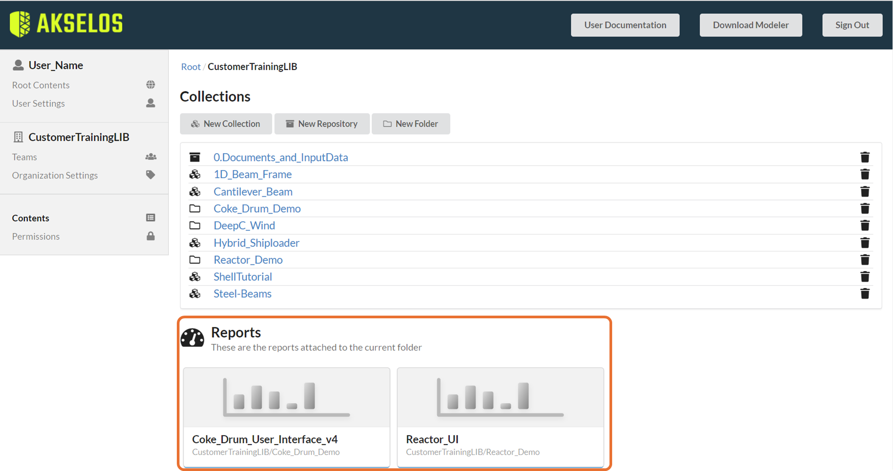
Task: Open User Documentation
Action: tap(625, 25)
